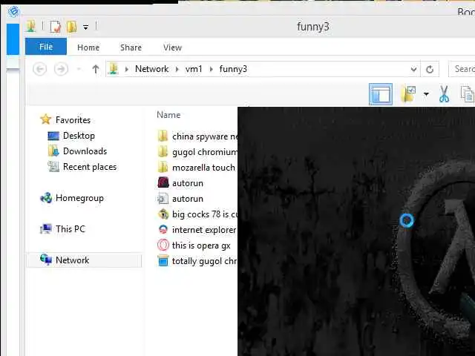Expand the arrow after Network in path
Screen dimensions: 475x356
pos(177,69)
